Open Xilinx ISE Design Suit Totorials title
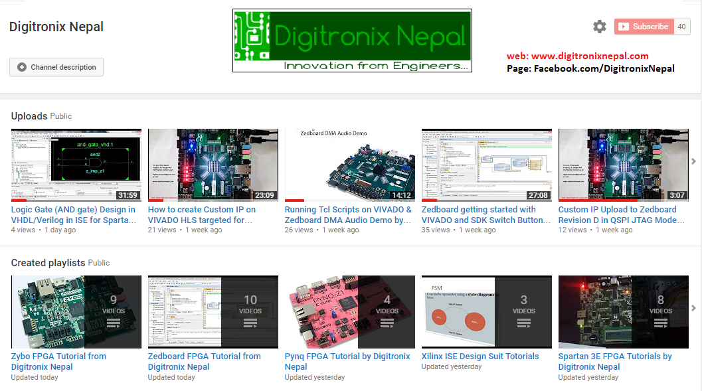Viewport: 702px width, 391px height. (480, 356)
